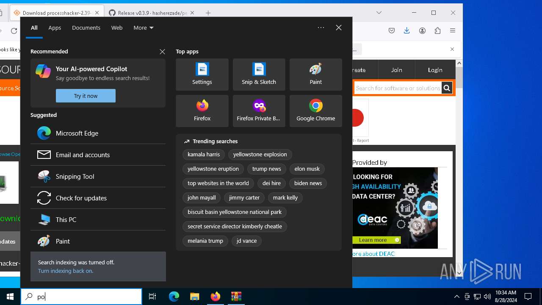This screenshot has height=305, width=542.
Task: Switch to Apps search filter
Action: click(55, 28)
